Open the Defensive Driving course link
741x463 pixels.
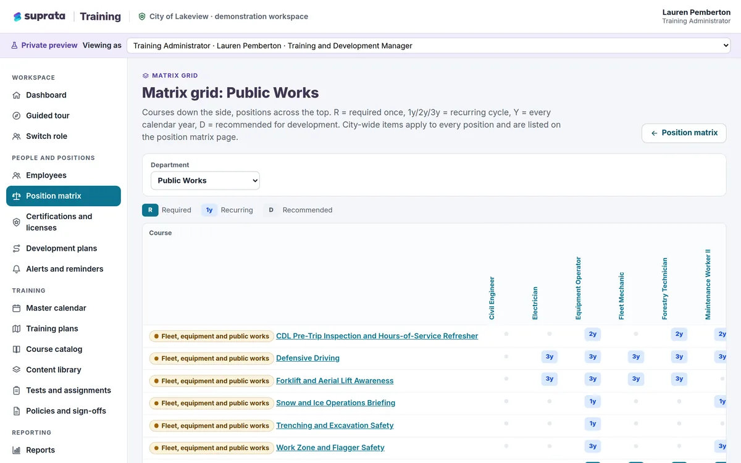point(308,358)
